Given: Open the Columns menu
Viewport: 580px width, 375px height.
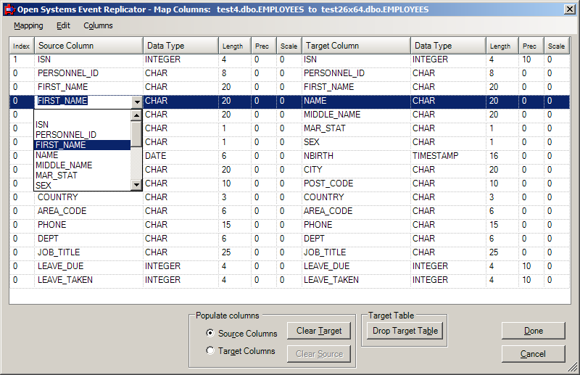Looking at the screenshot, I should tap(98, 25).
